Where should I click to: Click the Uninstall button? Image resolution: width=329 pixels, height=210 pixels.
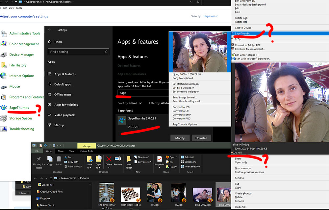pyautogui.click(x=201, y=138)
